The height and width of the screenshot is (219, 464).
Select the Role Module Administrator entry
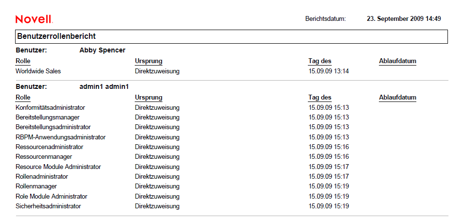click(x=52, y=196)
